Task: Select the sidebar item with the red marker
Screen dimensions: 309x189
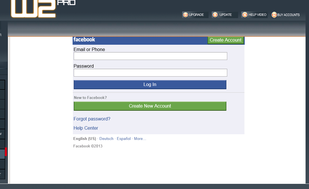Action: coord(3,154)
